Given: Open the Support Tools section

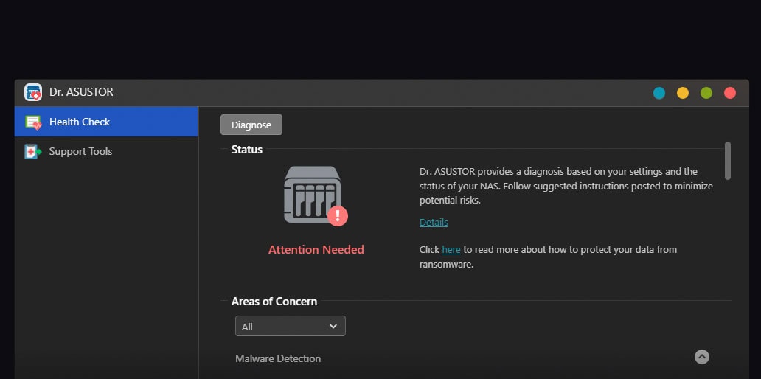Looking at the screenshot, I should pyautogui.click(x=105, y=151).
